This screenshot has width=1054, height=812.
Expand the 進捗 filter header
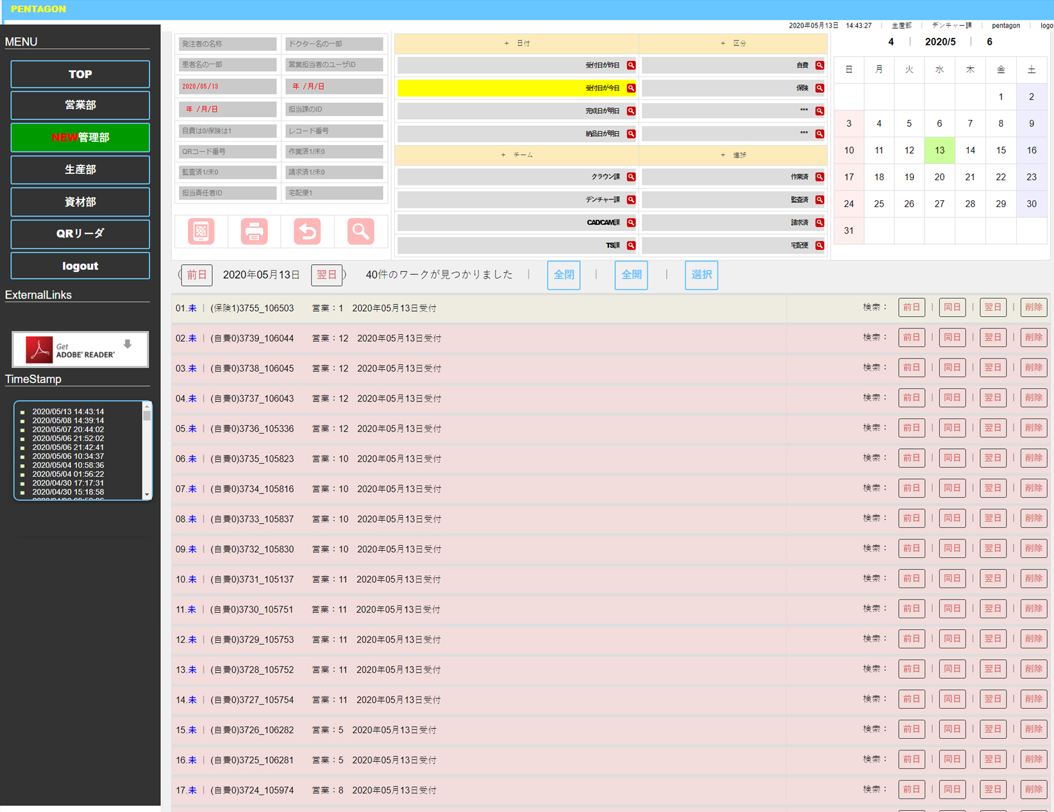[733, 155]
